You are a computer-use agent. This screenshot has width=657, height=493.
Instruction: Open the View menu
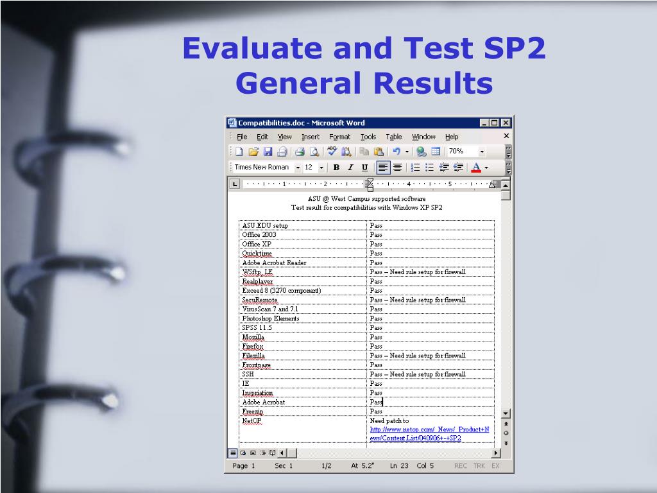pyautogui.click(x=284, y=137)
